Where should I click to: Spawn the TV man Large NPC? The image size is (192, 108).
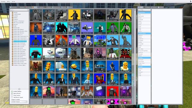74,92
